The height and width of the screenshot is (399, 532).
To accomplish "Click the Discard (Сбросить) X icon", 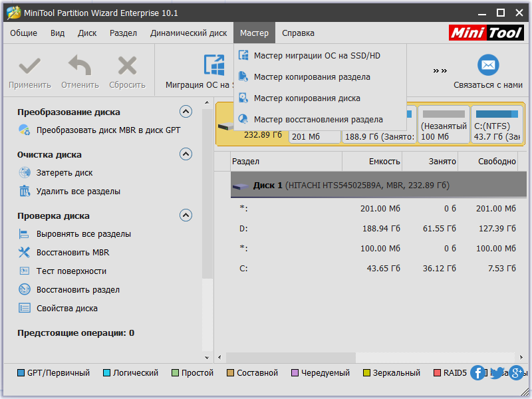I will pos(127,66).
